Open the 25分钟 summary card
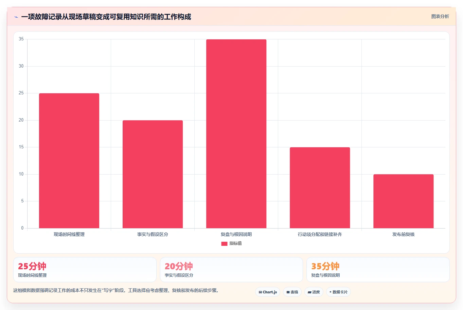Screen dimensions: 463x310 pos(85,270)
